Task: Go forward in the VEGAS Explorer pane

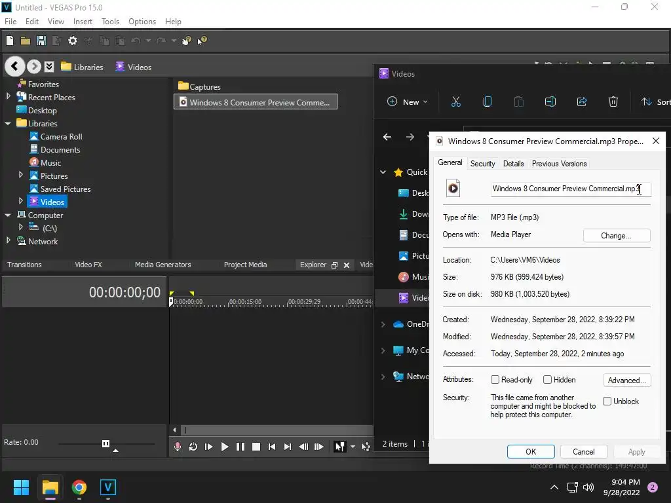Action: coord(34,66)
